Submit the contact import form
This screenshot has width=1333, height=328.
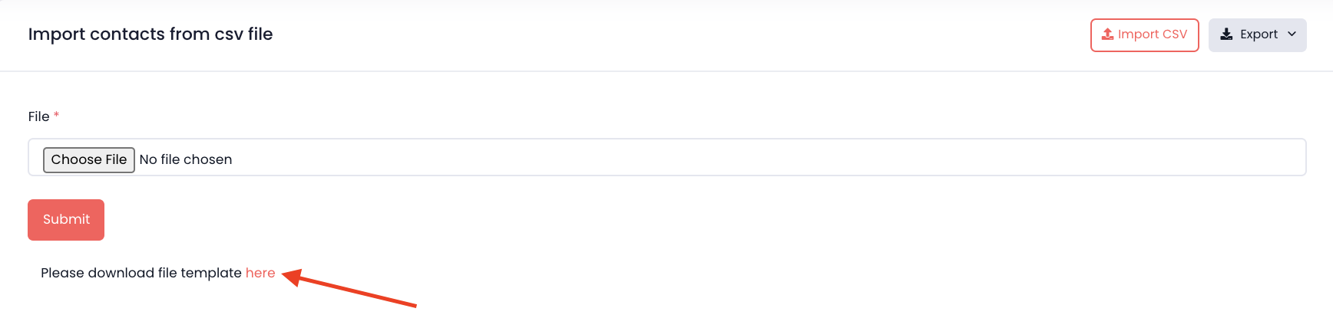coord(66,220)
